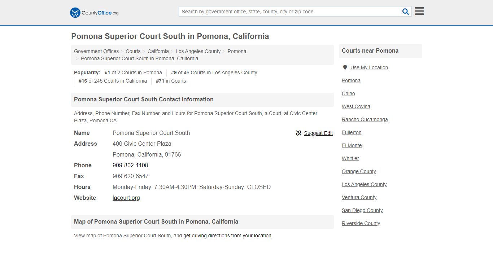Click Pomona, California, 91766 text

(x=147, y=154)
